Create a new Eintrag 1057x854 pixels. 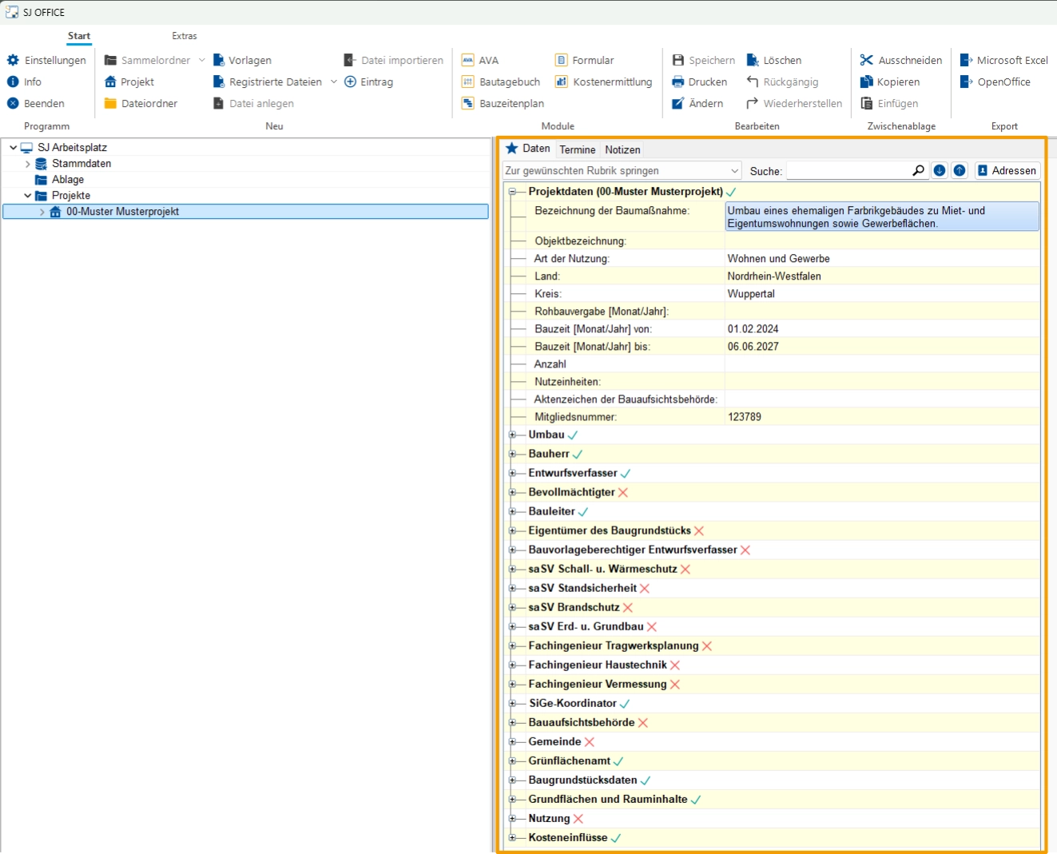pos(368,81)
